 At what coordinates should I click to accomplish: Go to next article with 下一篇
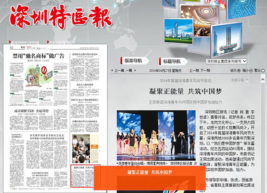coord(129,70)
